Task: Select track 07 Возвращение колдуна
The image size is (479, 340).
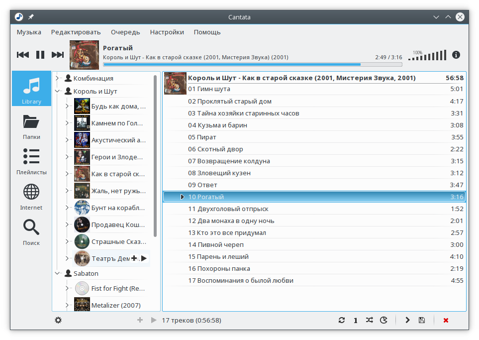Action: pos(315,161)
